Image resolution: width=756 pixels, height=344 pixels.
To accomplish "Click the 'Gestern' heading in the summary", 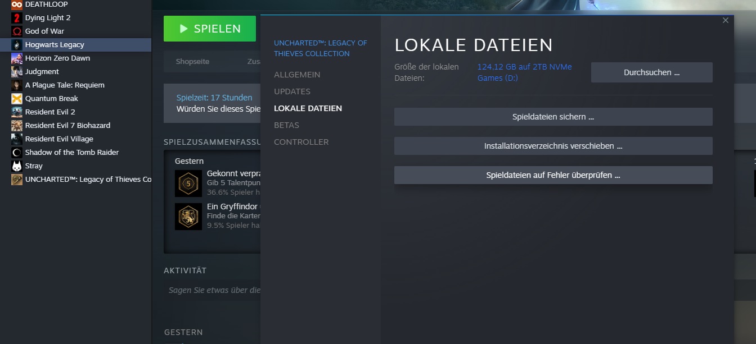I will click(189, 161).
